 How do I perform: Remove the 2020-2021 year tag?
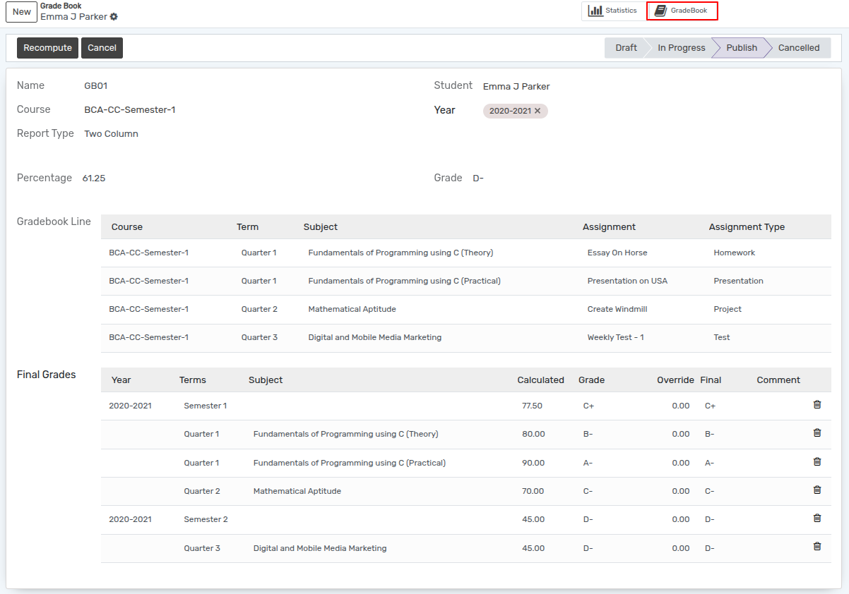(538, 111)
